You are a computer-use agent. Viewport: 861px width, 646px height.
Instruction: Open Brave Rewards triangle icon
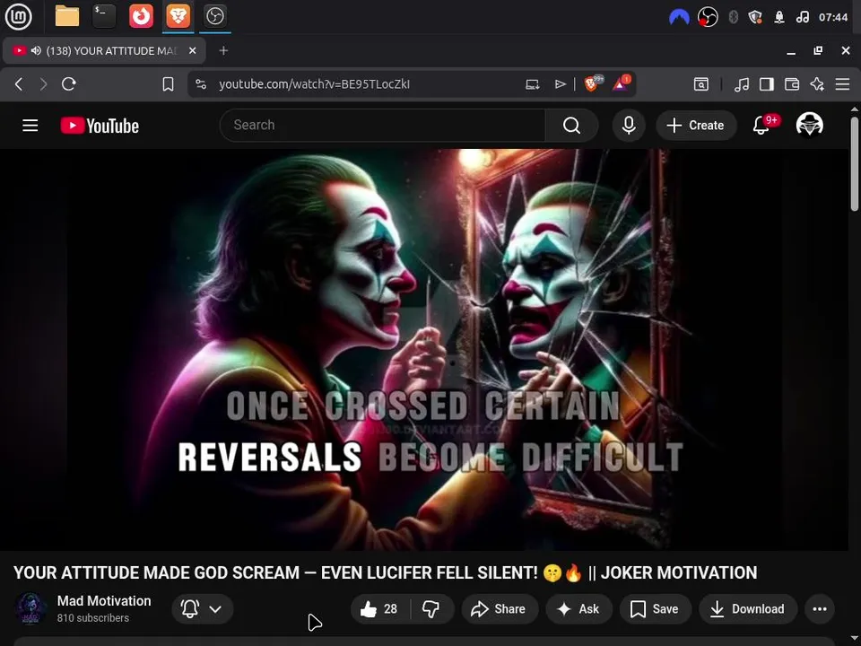pyautogui.click(x=621, y=83)
